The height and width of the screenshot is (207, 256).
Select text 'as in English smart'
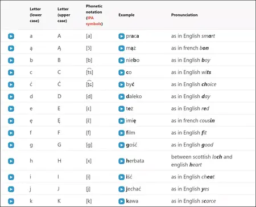tap(193, 36)
